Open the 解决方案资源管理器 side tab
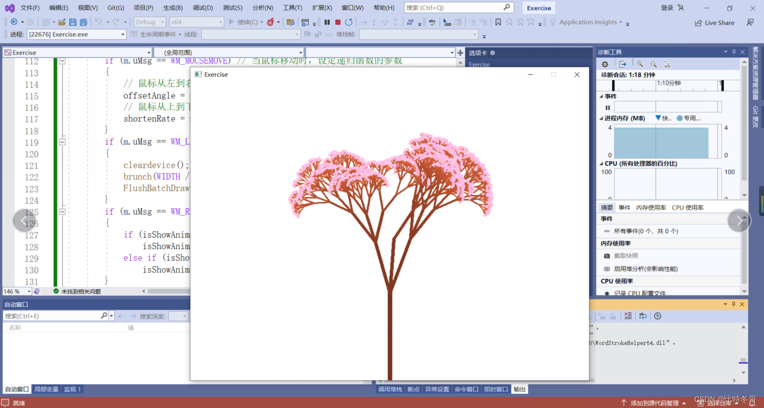The width and height of the screenshot is (764, 408). 755,73
